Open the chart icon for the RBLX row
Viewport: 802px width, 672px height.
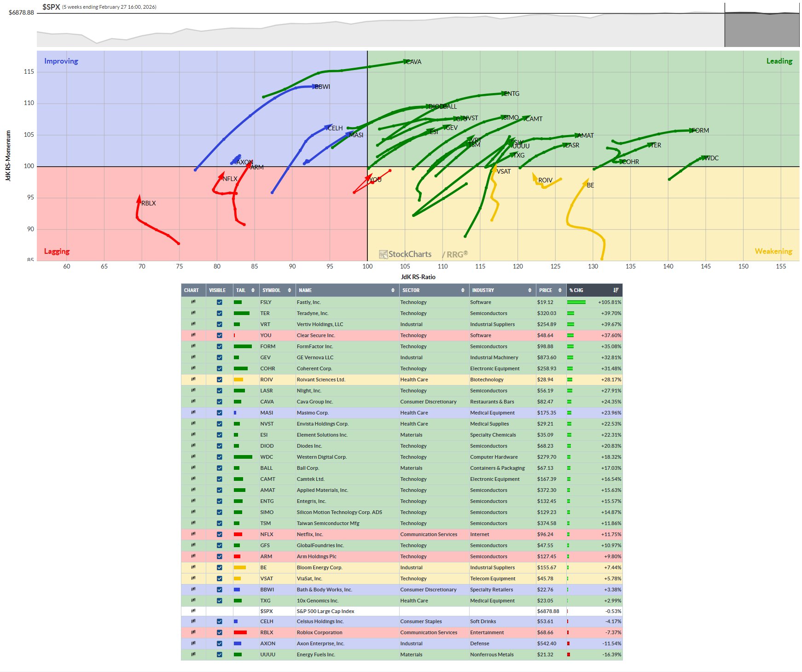coord(193,632)
